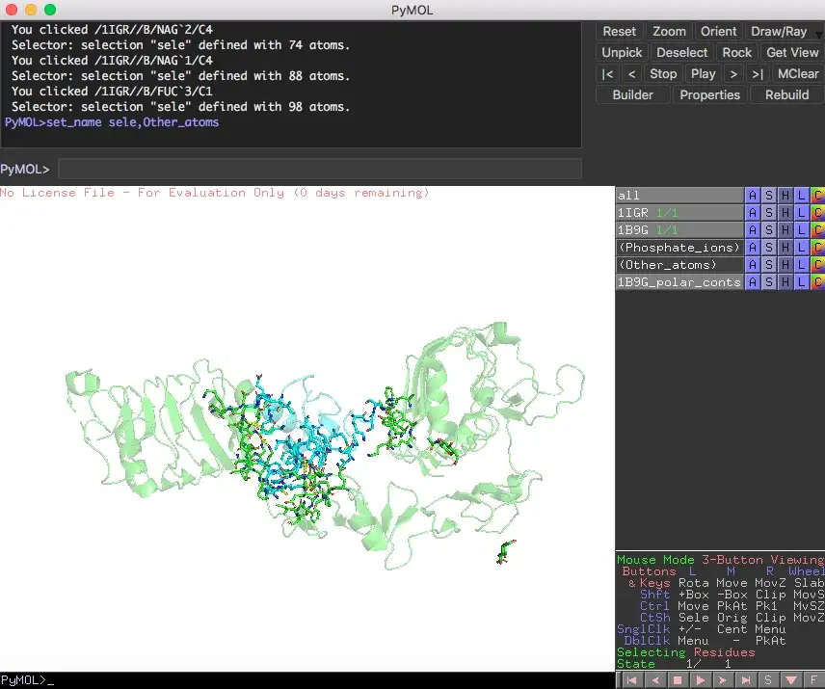Enable the 1B9G_polar_conts object entry
The image size is (825, 689).
[679, 282]
